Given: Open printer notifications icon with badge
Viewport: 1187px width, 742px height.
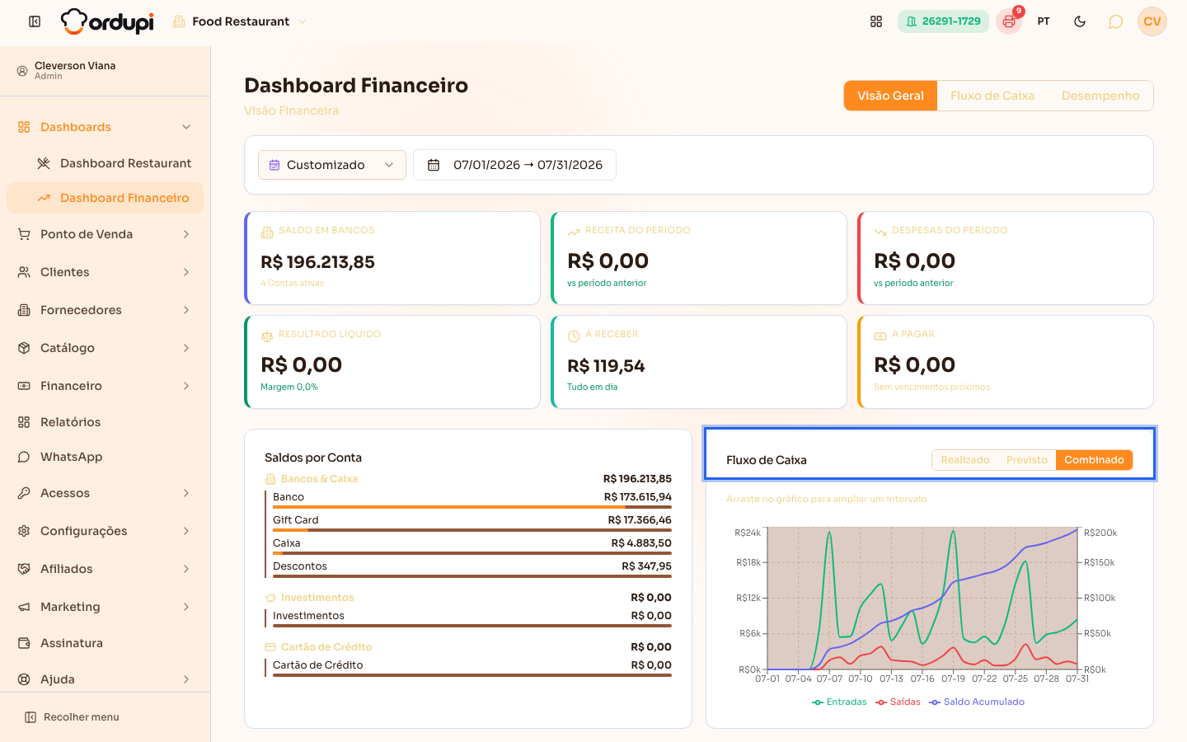Looking at the screenshot, I should (x=1009, y=21).
